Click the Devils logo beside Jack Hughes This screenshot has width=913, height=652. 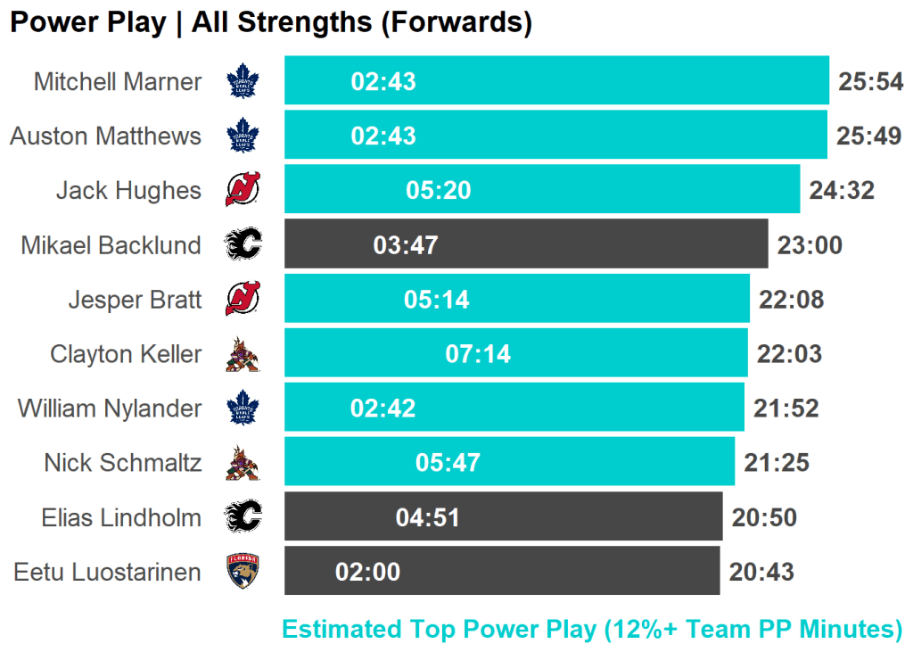[x=243, y=190]
